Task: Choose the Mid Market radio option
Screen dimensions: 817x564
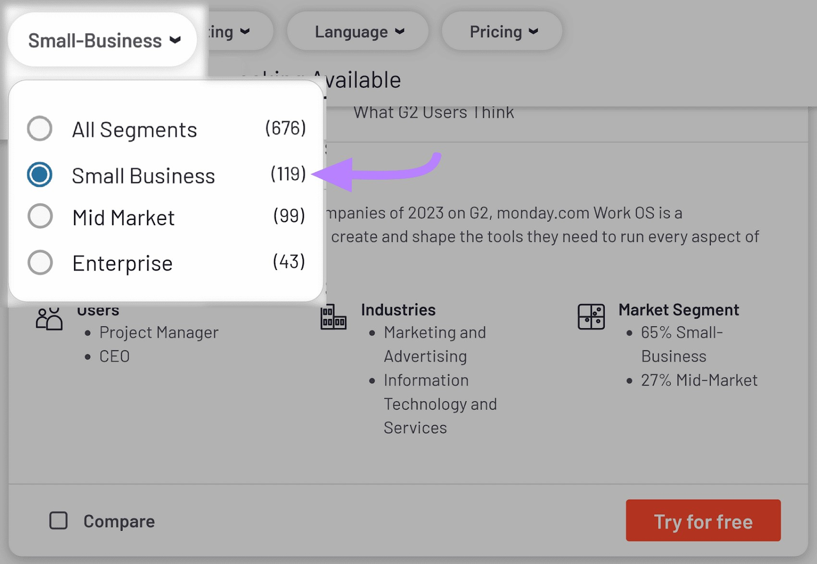Action: click(40, 216)
